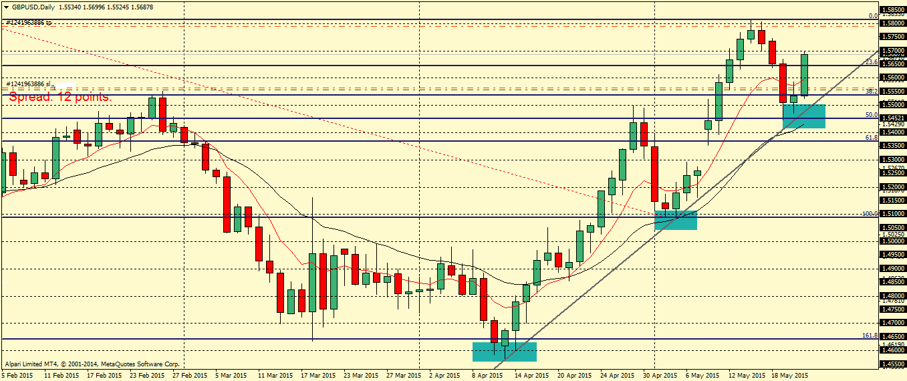Viewport: 907px width, 381px height.
Task: Click the 1.5800 price scale label
Action: click(x=892, y=23)
